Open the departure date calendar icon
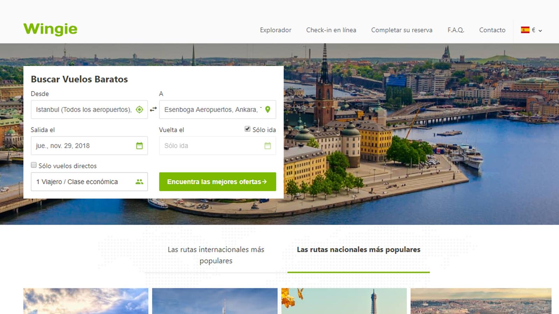The image size is (559, 314). coord(139,146)
